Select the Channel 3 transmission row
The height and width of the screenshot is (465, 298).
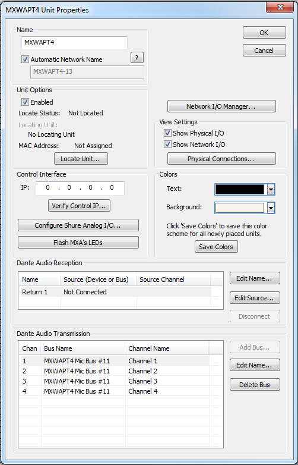[x=114, y=381]
